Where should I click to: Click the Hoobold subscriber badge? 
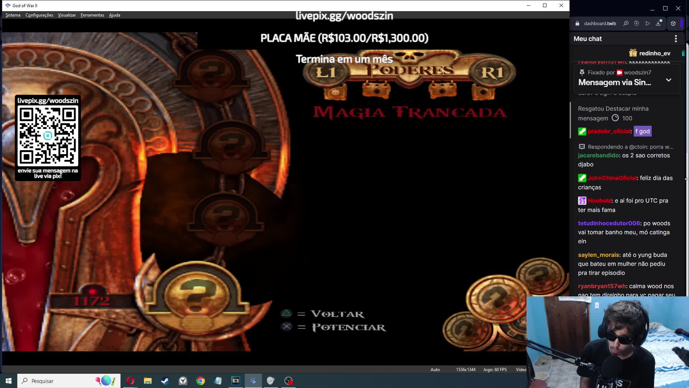pos(582,200)
